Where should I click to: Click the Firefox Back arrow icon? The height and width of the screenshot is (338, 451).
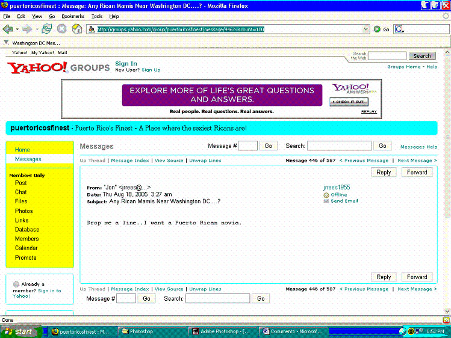8,29
